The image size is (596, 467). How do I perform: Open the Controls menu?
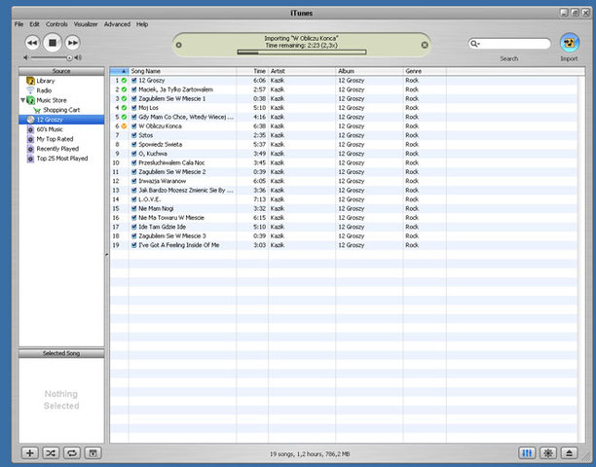56,24
